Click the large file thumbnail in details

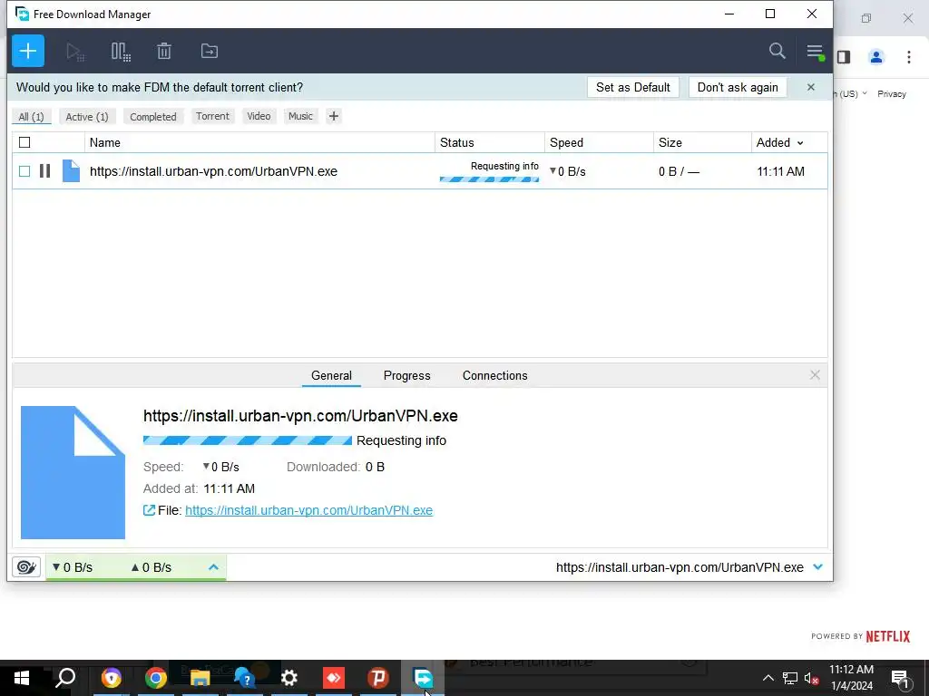coord(73,472)
